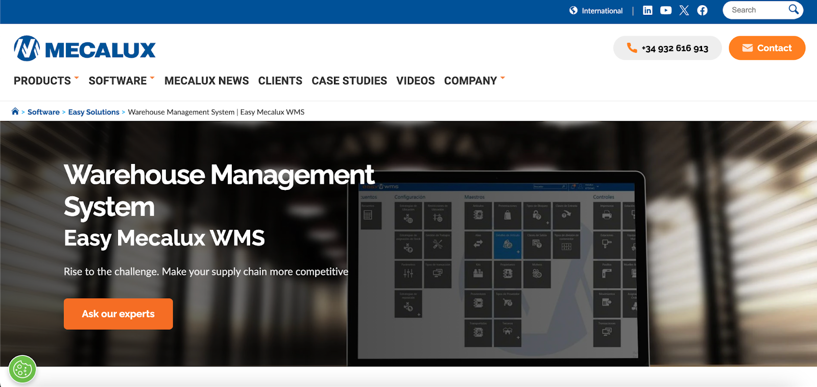817x387 pixels.
Task: Open cookie preferences icon
Action: [22, 369]
